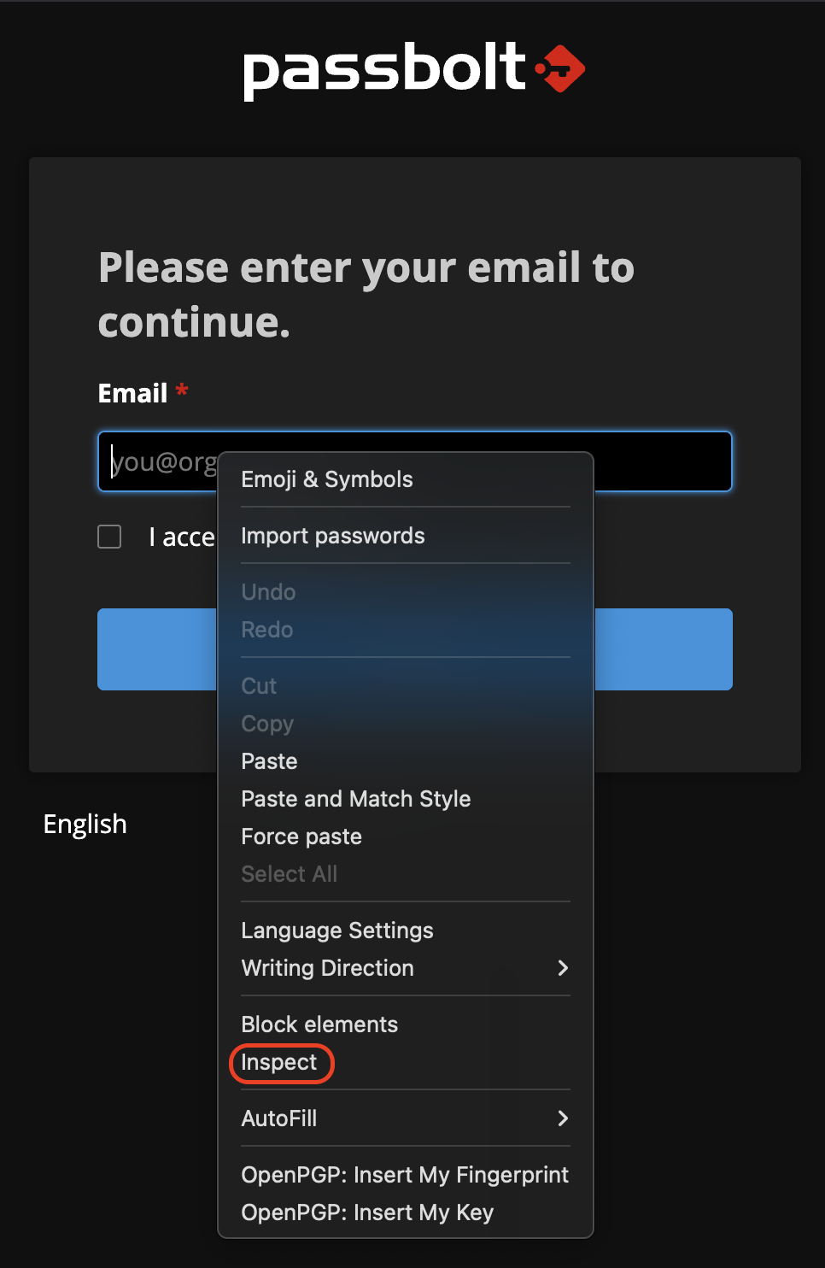Open Language Settings from the context menu
The width and height of the screenshot is (825, 1268).
(336, 930)
